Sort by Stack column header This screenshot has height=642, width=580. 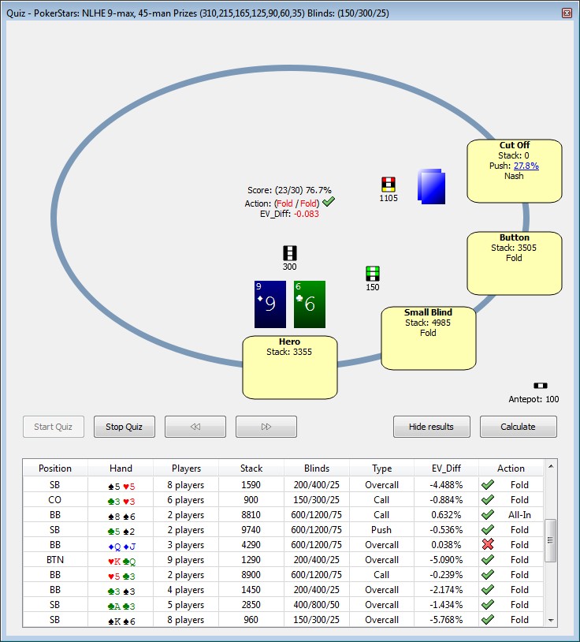[251, 468]
